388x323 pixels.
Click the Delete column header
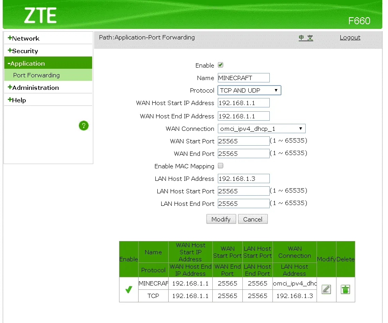(345, 259)
